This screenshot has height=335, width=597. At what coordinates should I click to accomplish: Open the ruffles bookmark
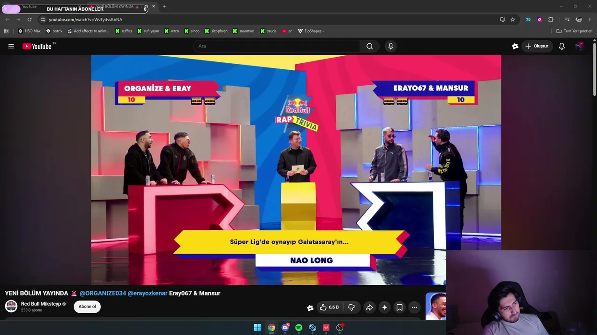click(124, 31)
